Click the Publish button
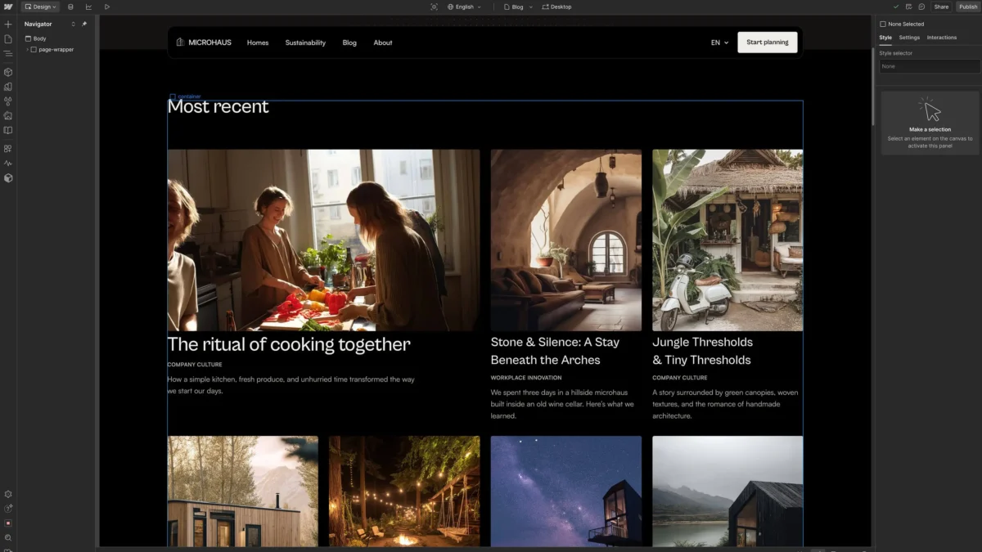This screenshot has width=982, height=552. (x=968, y=7)
